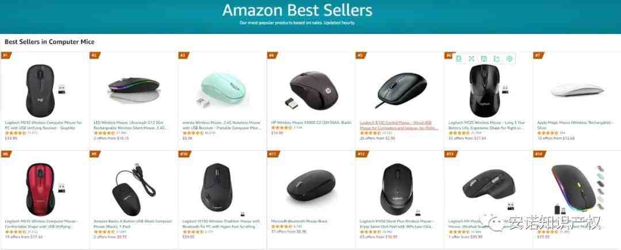
Task: Click the first document icon in floating toolbar
Action: (459, 59)
